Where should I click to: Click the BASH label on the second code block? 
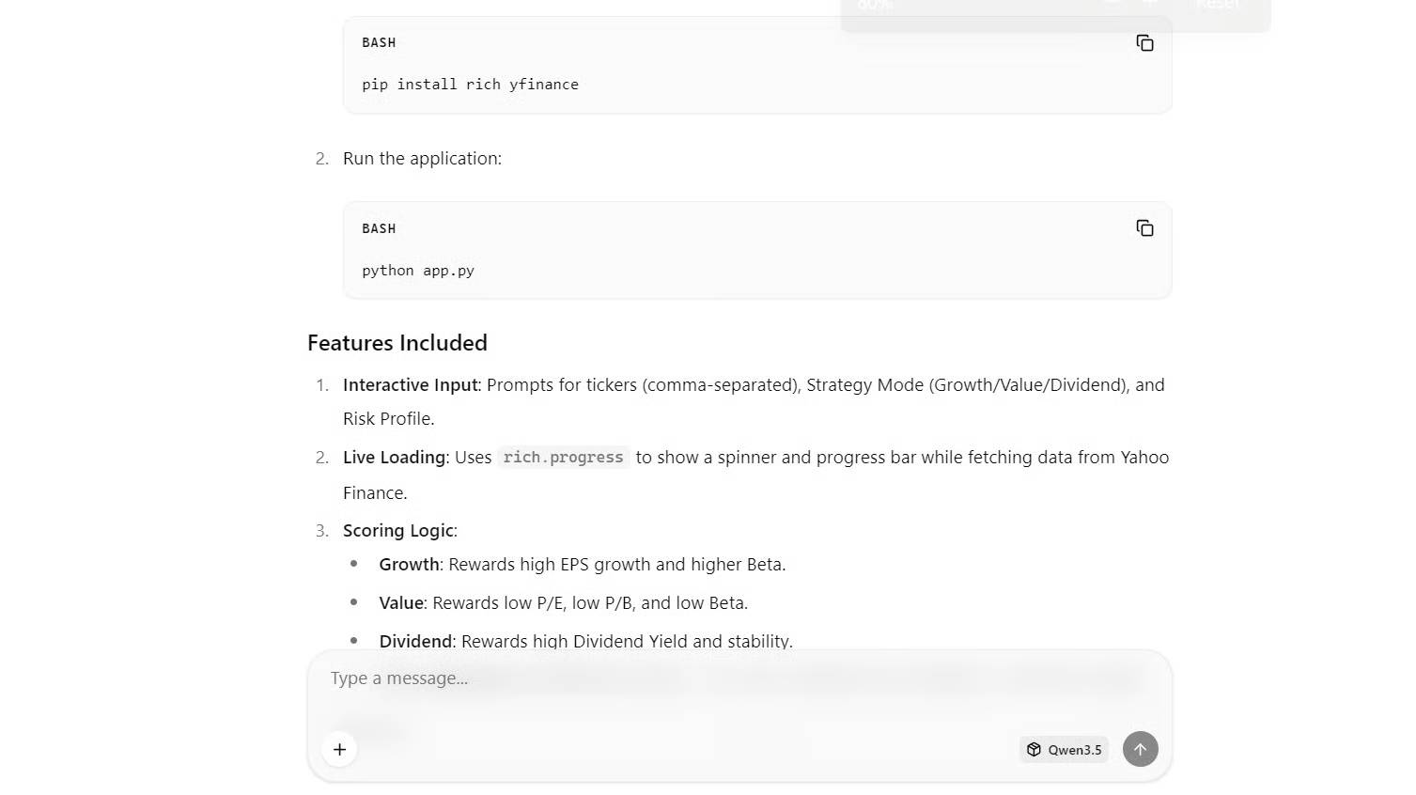[x=379, y=228]
